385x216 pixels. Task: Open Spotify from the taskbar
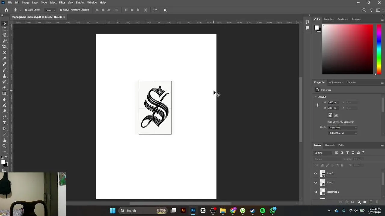[263, 211]
